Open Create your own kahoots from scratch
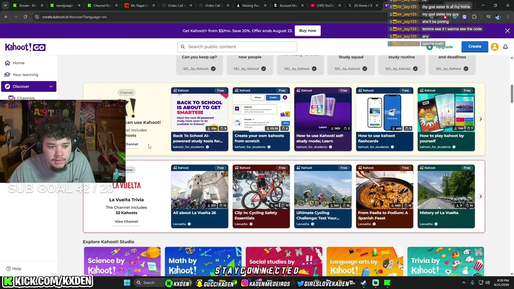 tap(261, 119)
